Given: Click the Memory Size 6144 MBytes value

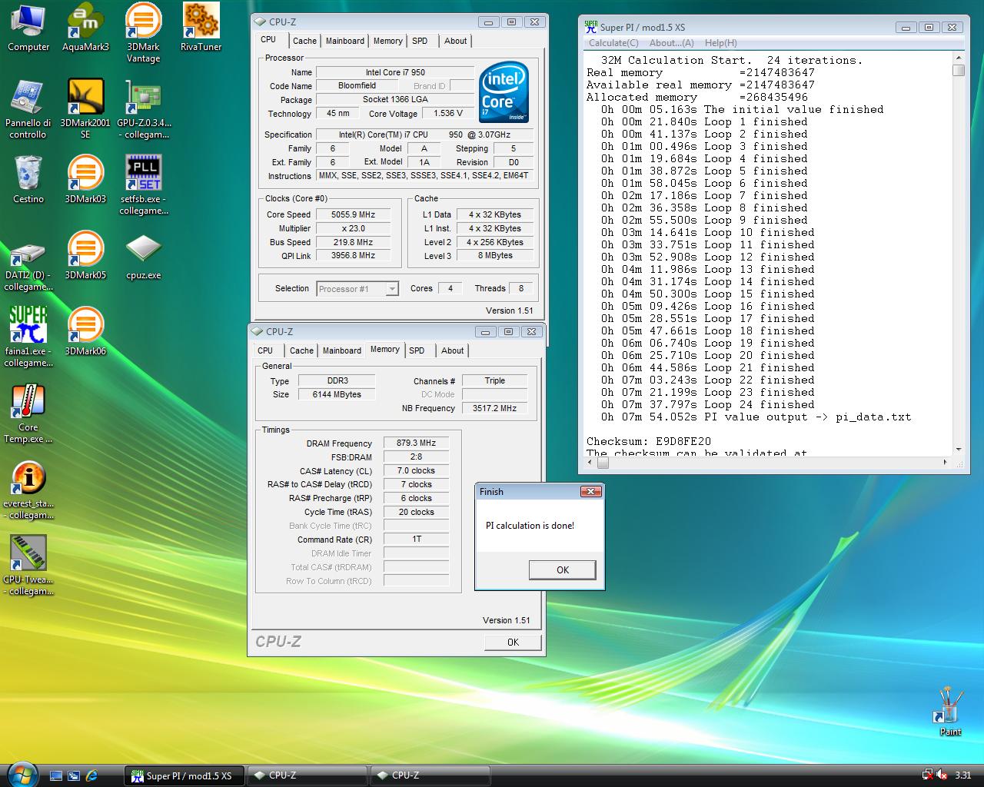Looking at the screenshot, I should point(337,394).
